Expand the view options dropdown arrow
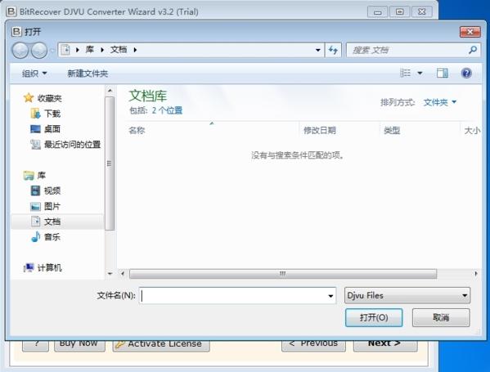 [x=420, y=73]
